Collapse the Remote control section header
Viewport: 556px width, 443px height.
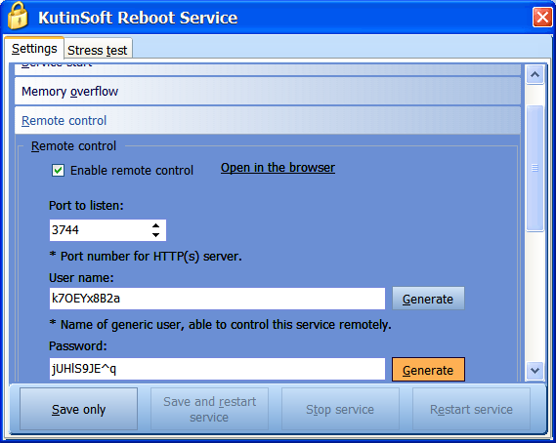coord(268,120)
